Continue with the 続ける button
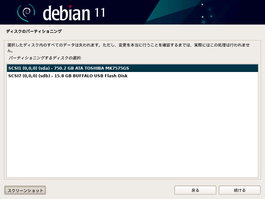Screen dimensions: 265x199 point(239,190)
